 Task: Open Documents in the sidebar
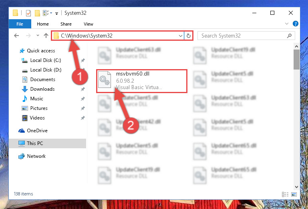[x=42, y=80]
